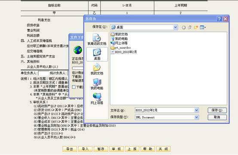
Task: Click the globe icon in download dialog
Action: (78, 50)
